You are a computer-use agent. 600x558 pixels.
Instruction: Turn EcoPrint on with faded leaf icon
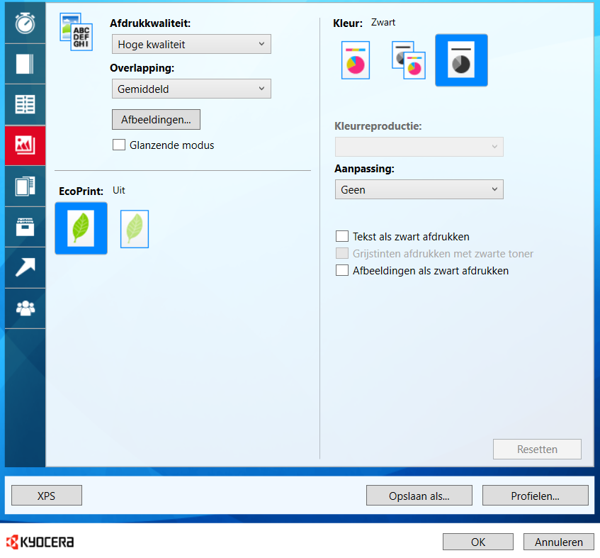pyautogui.click(x=135, y=228)
